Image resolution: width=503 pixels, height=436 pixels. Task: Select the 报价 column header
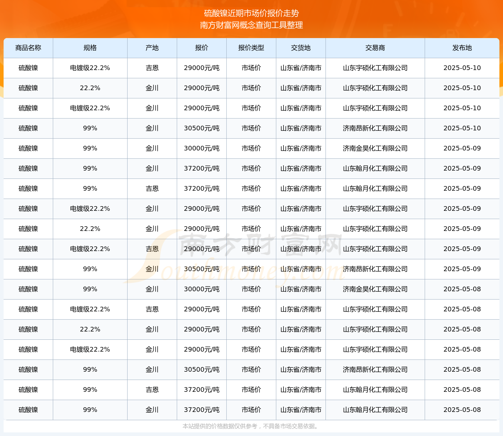coord(202,48)
